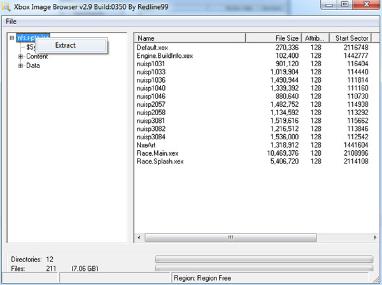382x285 pixels.
Task: Minimize the Xbox Image Browser window
Action: pos(329,5)
